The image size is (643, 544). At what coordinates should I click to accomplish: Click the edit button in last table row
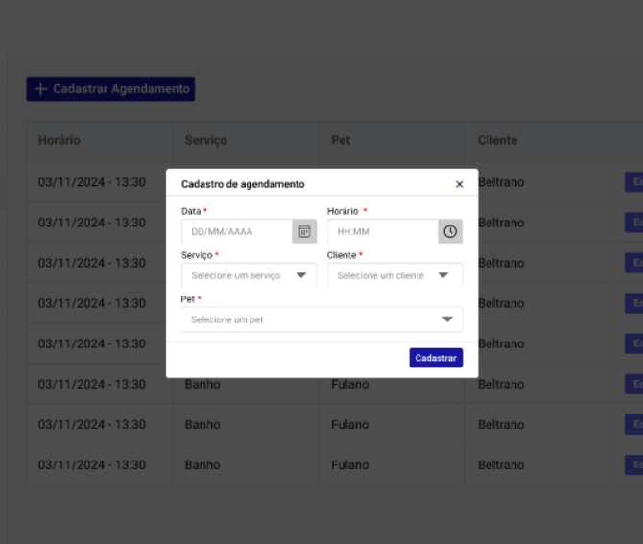(634, 465)
